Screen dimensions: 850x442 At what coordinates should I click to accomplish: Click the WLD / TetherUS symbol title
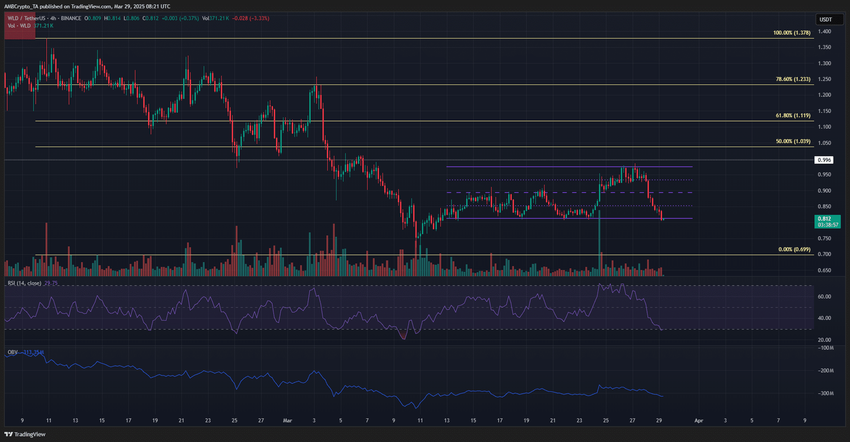(x=26, y=19)
